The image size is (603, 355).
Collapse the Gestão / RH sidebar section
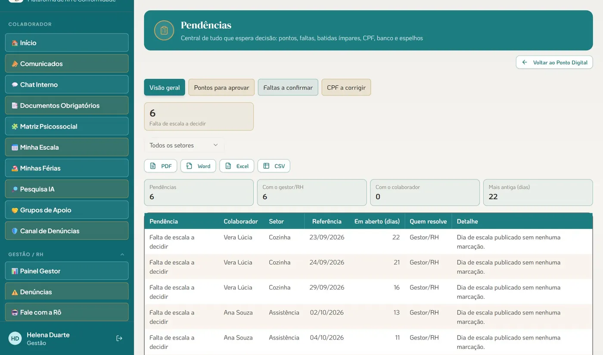click(122, 254)
